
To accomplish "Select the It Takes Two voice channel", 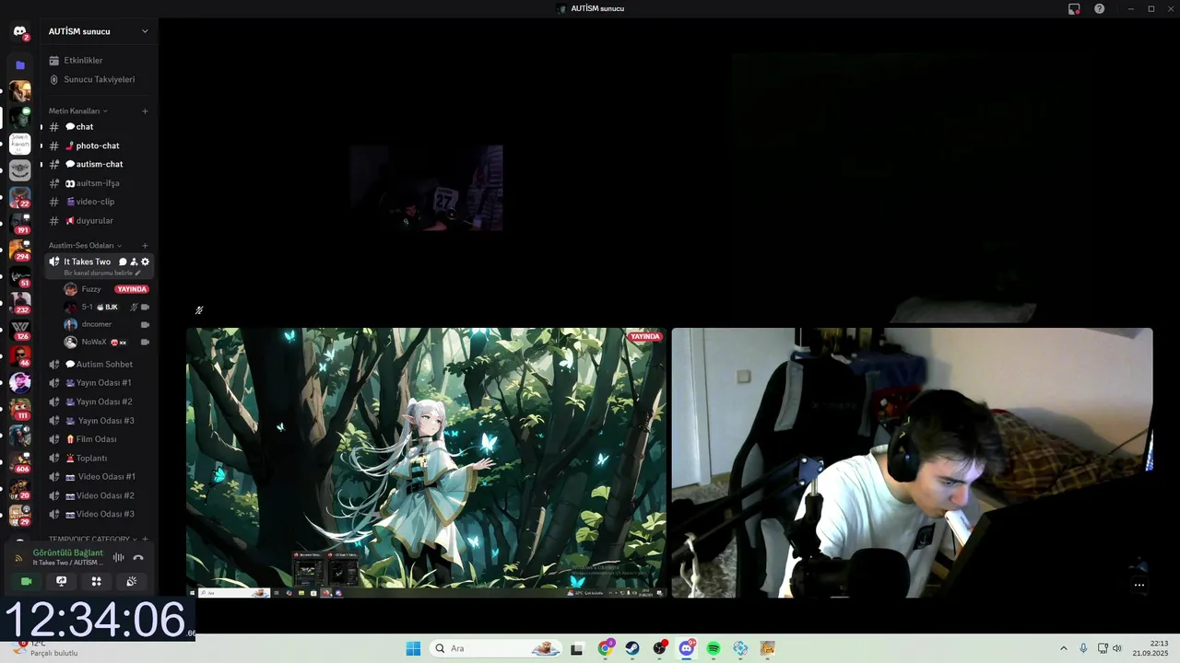I will point(87,262).
